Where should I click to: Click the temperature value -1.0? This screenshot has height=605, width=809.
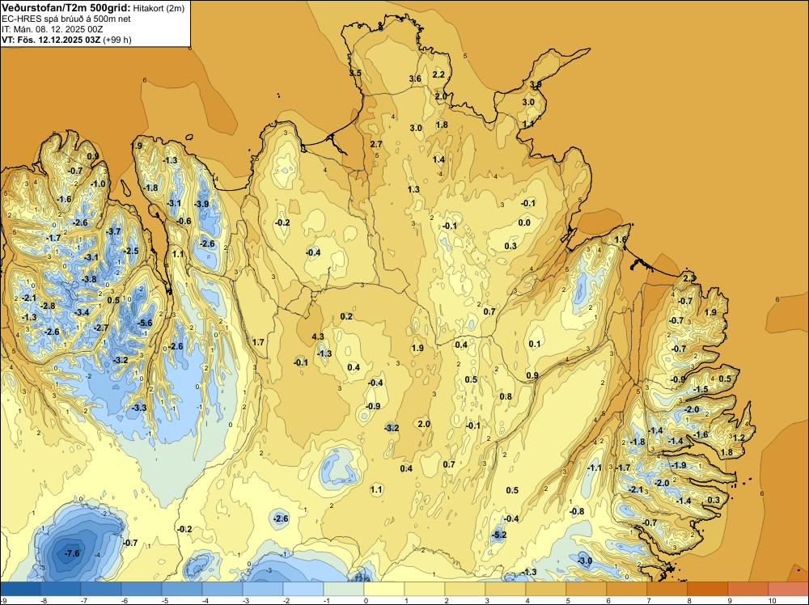[98, 184]
